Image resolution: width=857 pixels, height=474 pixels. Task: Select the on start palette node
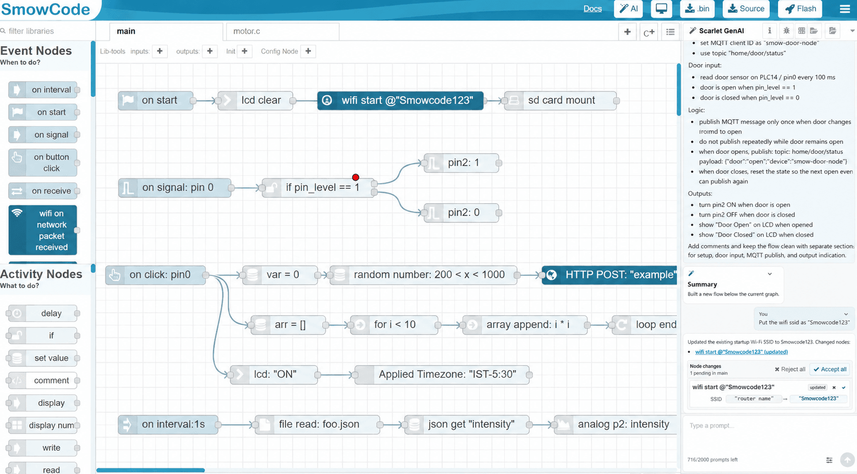[44, 112]
